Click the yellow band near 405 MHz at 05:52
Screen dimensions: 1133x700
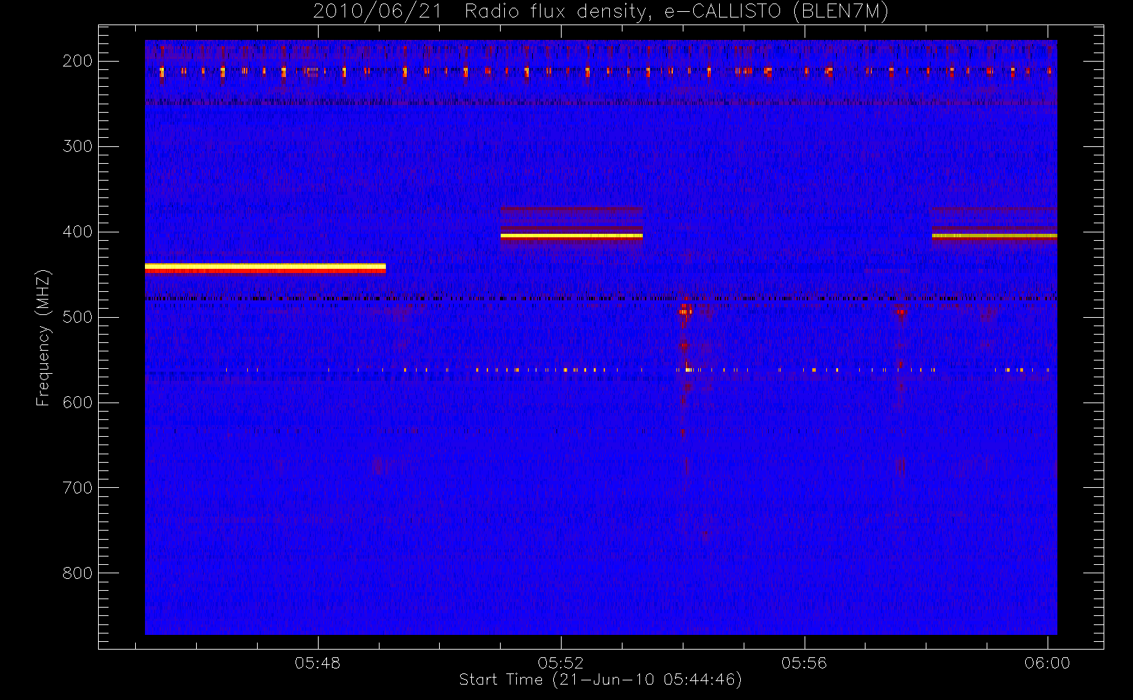(571, 237)
